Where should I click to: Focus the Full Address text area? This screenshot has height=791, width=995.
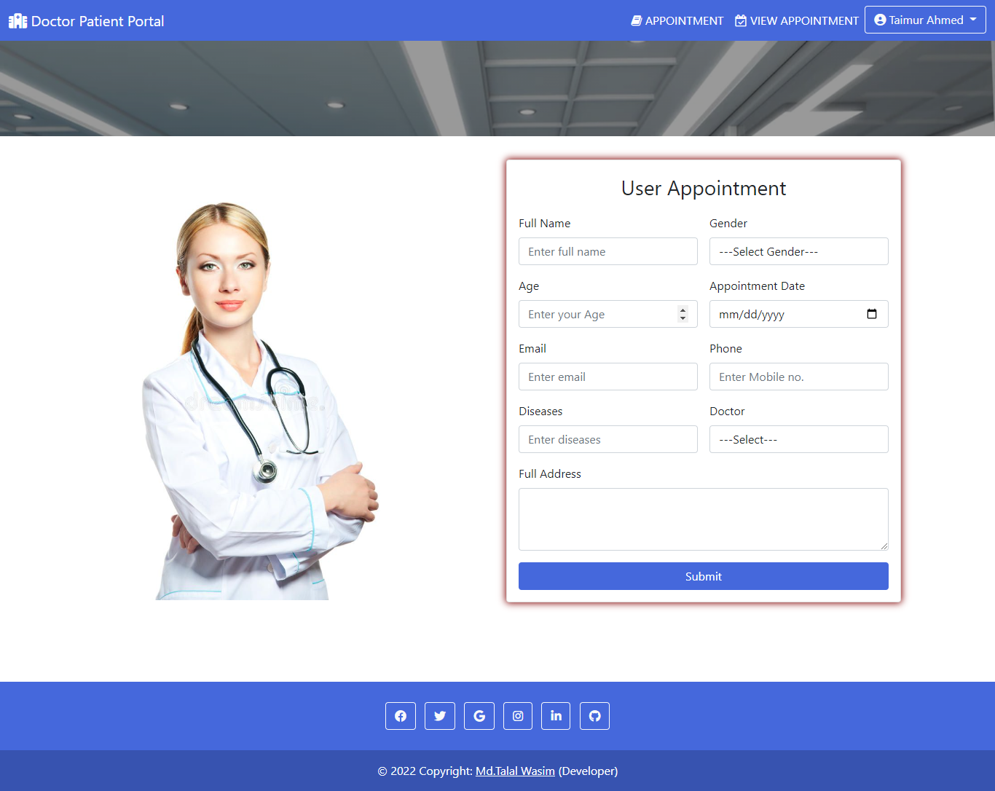(704, 519)
